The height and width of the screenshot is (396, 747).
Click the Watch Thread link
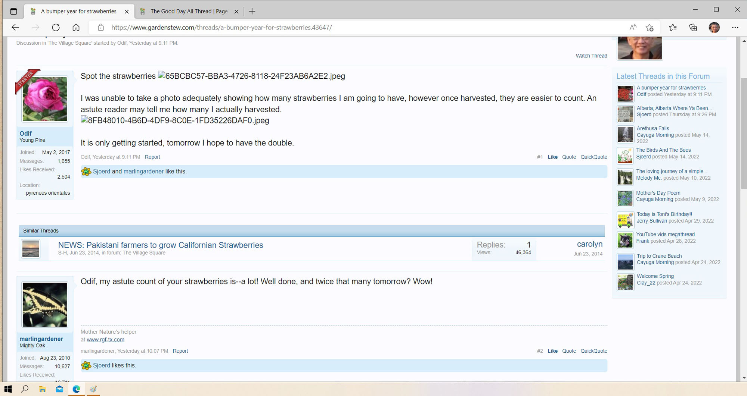[591, 56]
